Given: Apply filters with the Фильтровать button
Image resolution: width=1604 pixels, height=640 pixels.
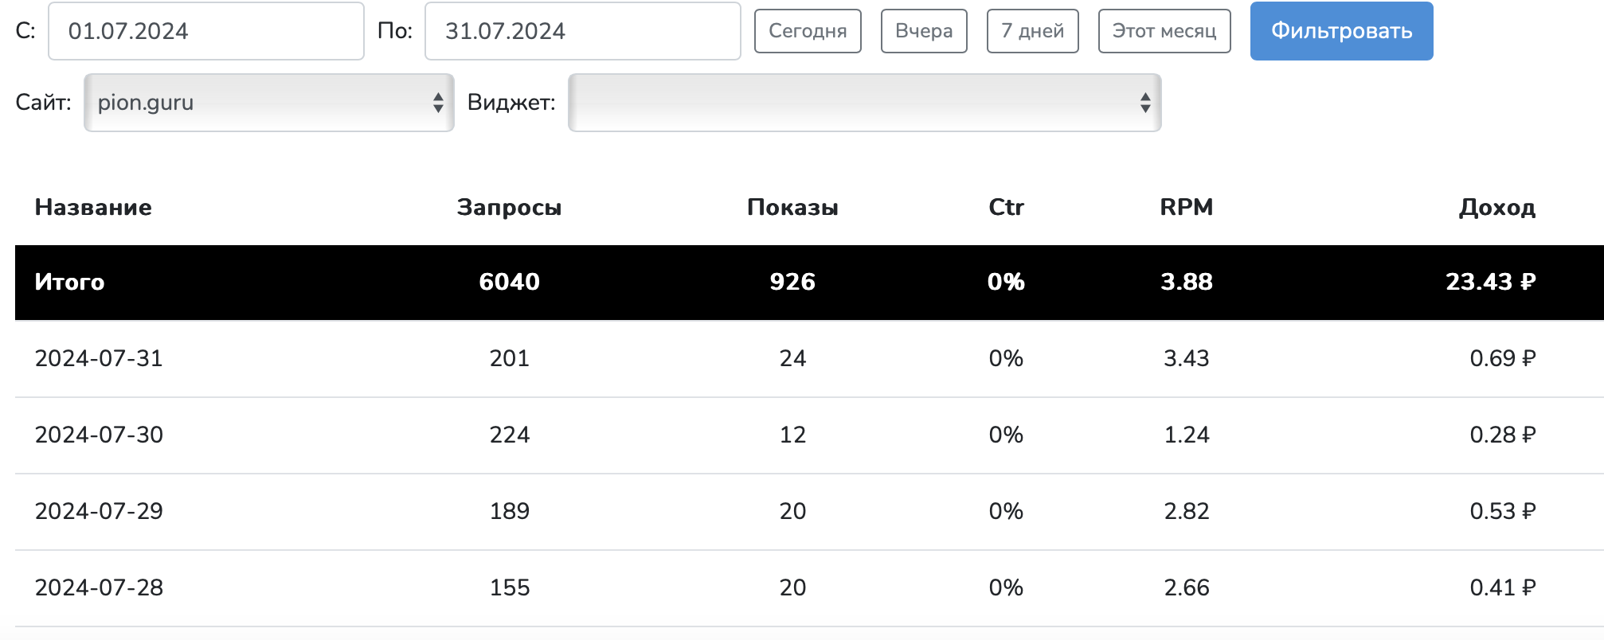Looking at the screenshot, I should tap(1341, 31).
